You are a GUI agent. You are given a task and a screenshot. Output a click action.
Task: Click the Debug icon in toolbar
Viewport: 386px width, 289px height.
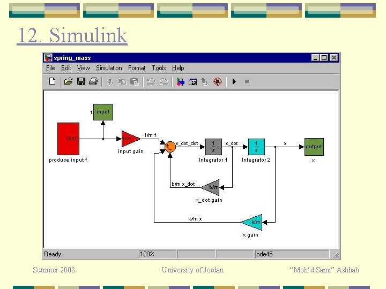tap(218, 81)
